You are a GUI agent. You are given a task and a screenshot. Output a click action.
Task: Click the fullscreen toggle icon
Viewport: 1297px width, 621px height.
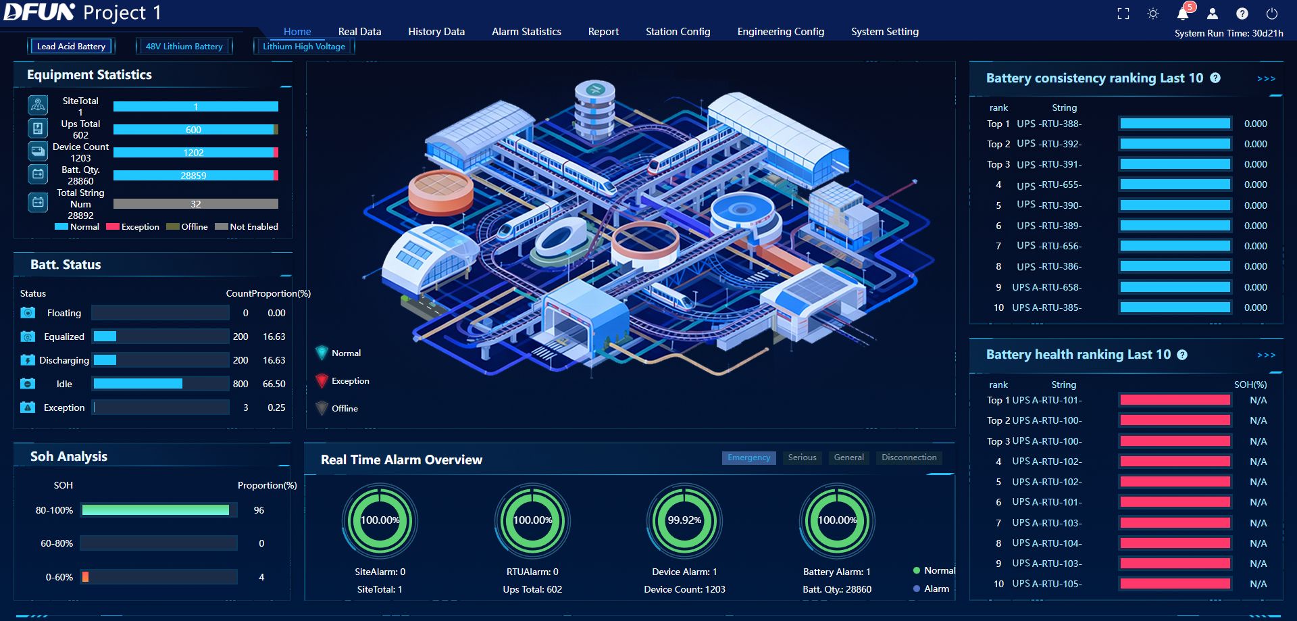pyautogui.click(x=1123, y=14)
